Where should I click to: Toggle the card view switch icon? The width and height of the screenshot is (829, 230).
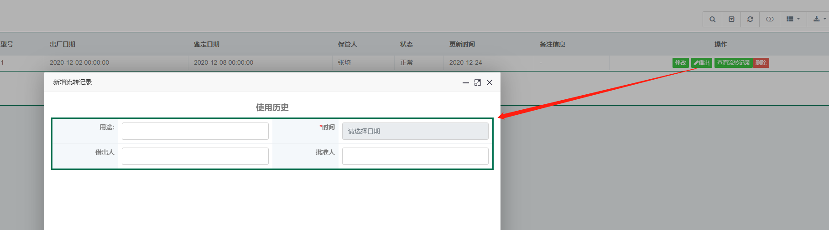coord(770,19)
